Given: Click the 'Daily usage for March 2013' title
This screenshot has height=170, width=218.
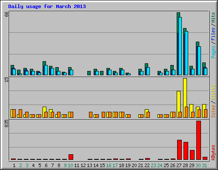Looking at the screenshot, I should 47,6.
